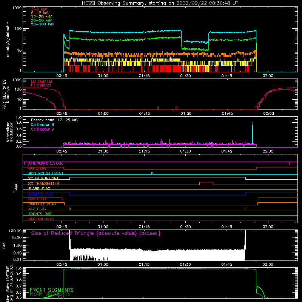Click the 0.8 label on the modulation axis
The width and height of the screenshot is (302, 302).
18,123
